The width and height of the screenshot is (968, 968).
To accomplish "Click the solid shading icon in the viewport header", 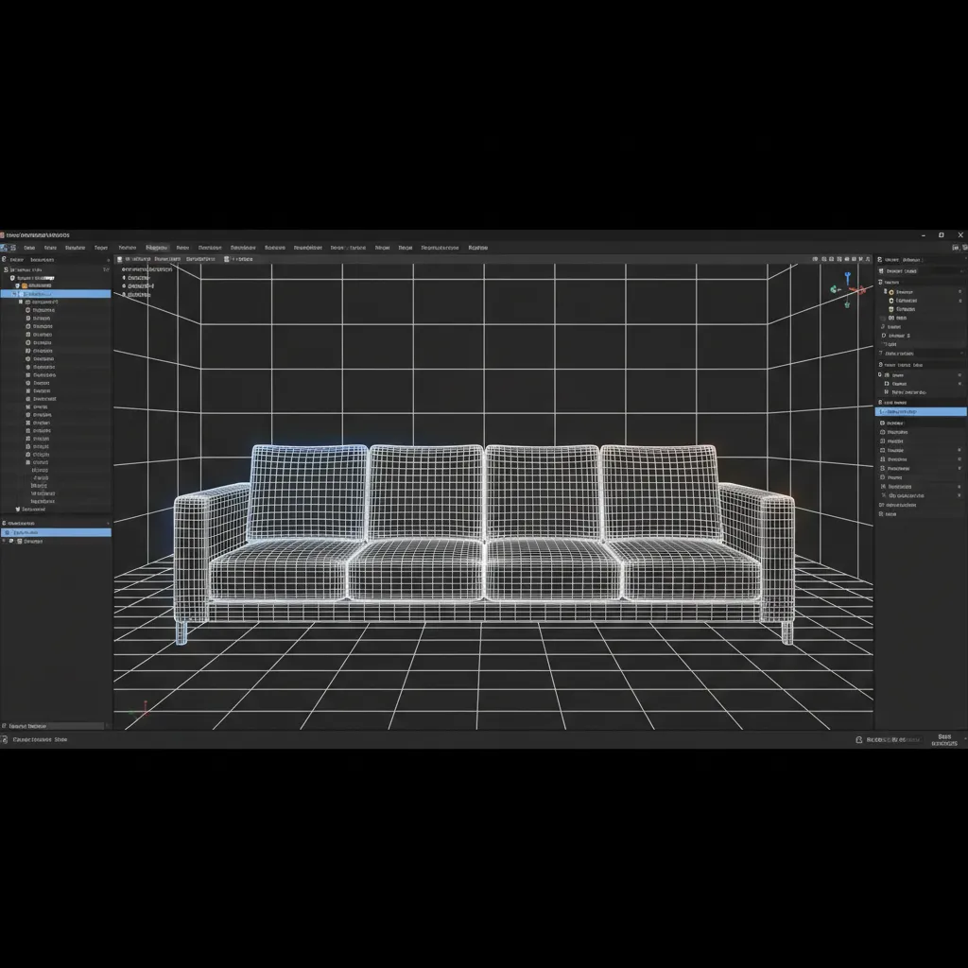I will 849,258.
